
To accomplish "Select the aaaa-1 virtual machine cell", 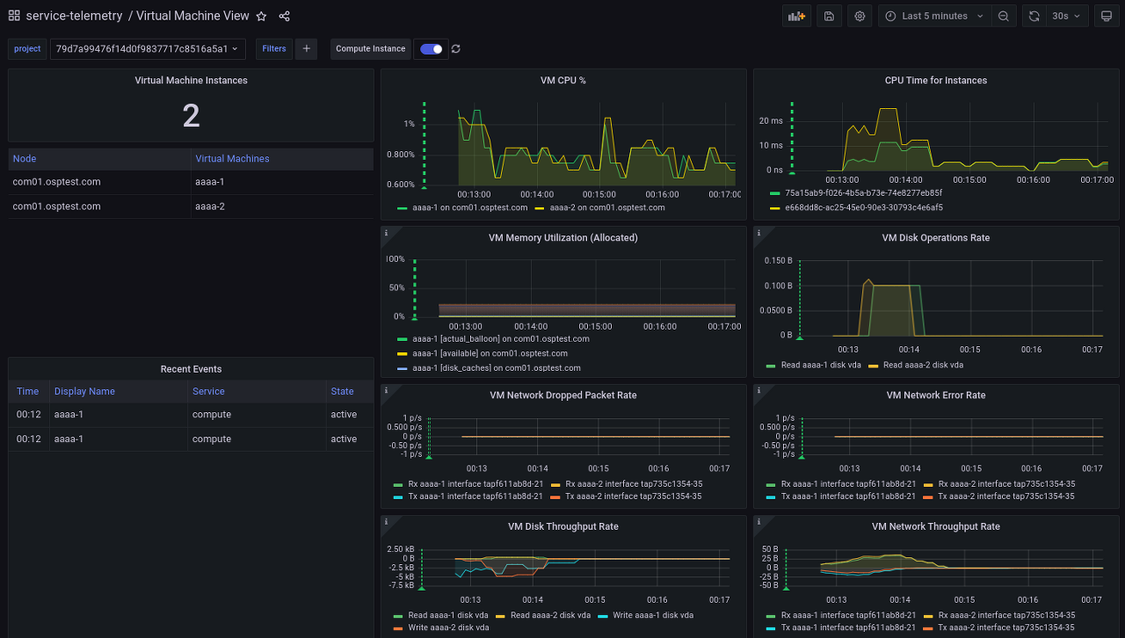I will coord(281,182).
